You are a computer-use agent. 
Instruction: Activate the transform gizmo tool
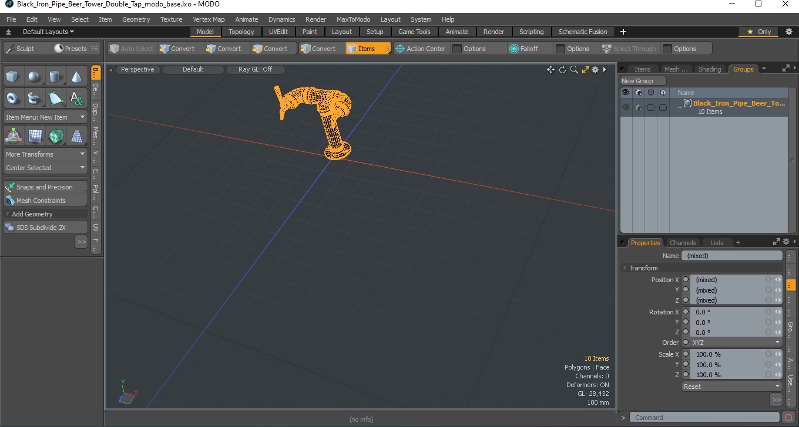(13, 135)
